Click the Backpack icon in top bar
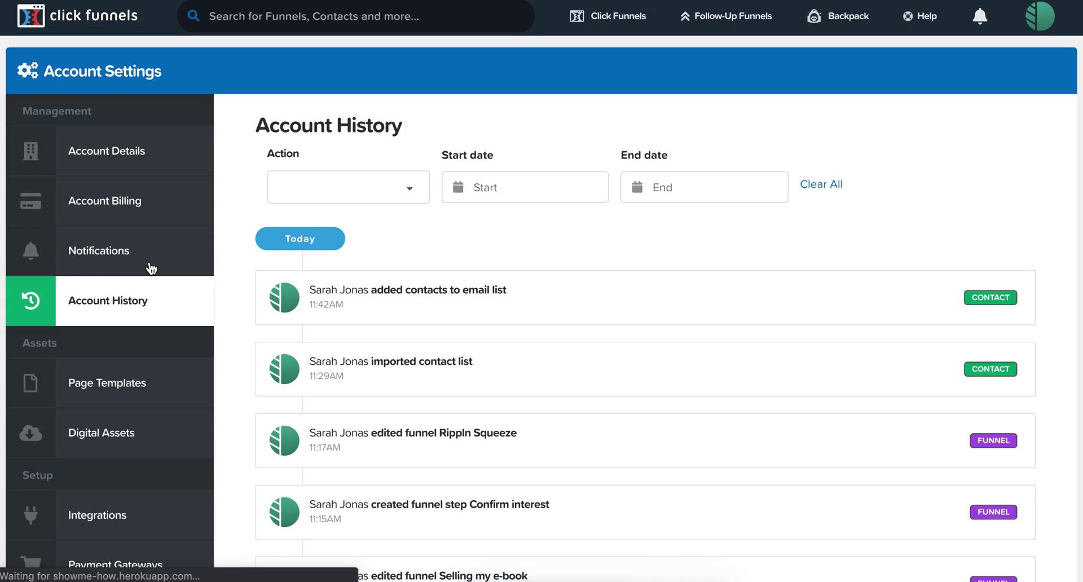 coord(814,16)
